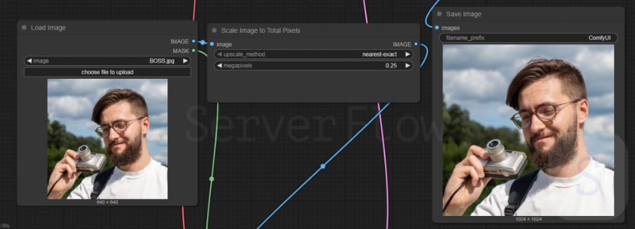Click the filename_prefix ComfyUI input field

tap(528, 38)
